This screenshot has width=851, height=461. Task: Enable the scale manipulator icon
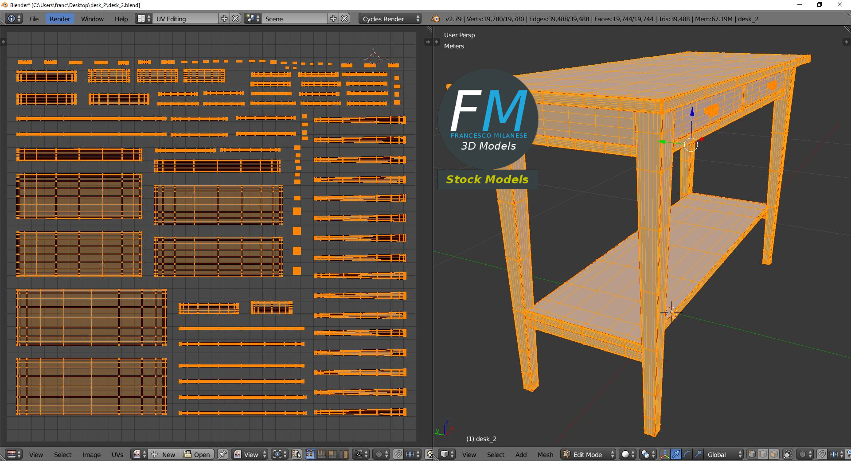[698, 454]
